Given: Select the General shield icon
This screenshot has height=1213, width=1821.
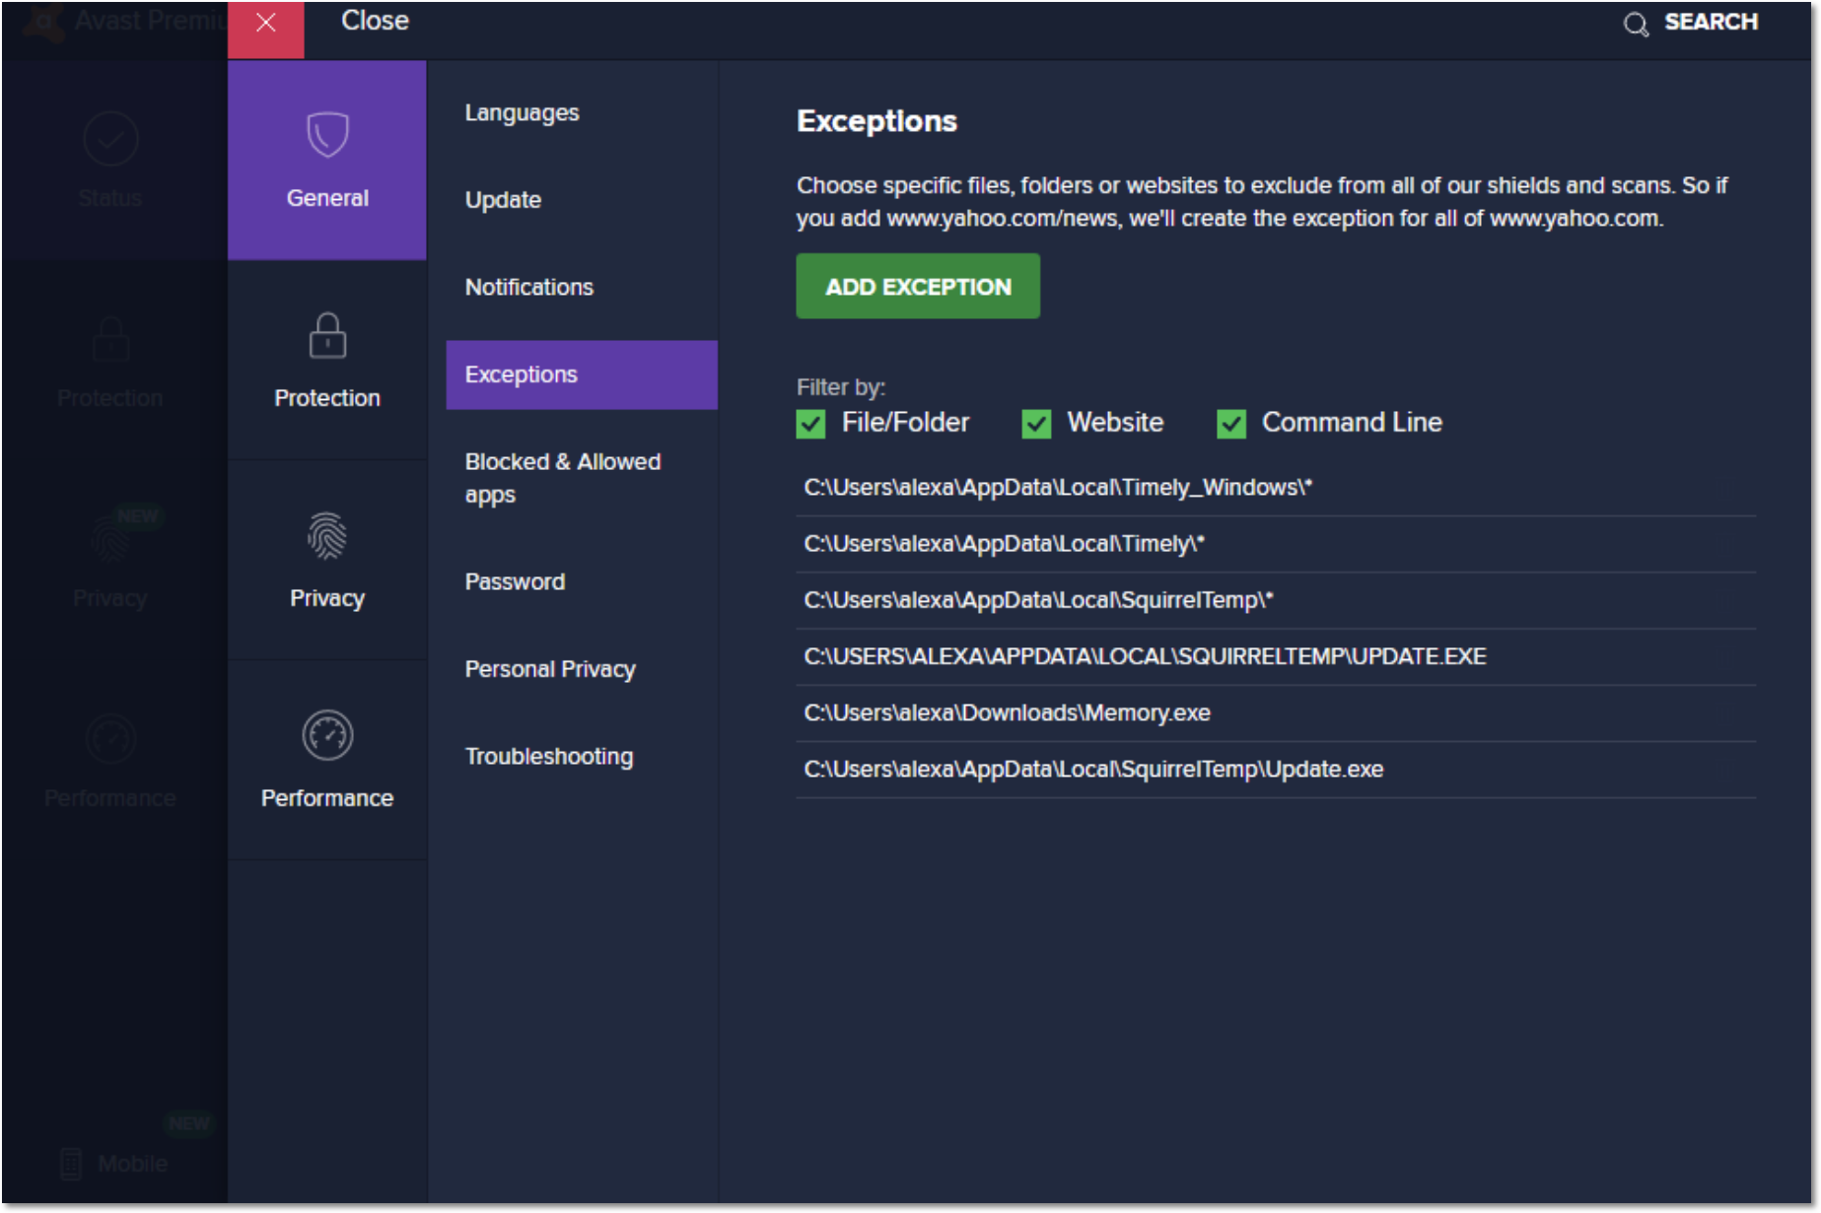Looking at the screenshot, I should click(326, 135).
